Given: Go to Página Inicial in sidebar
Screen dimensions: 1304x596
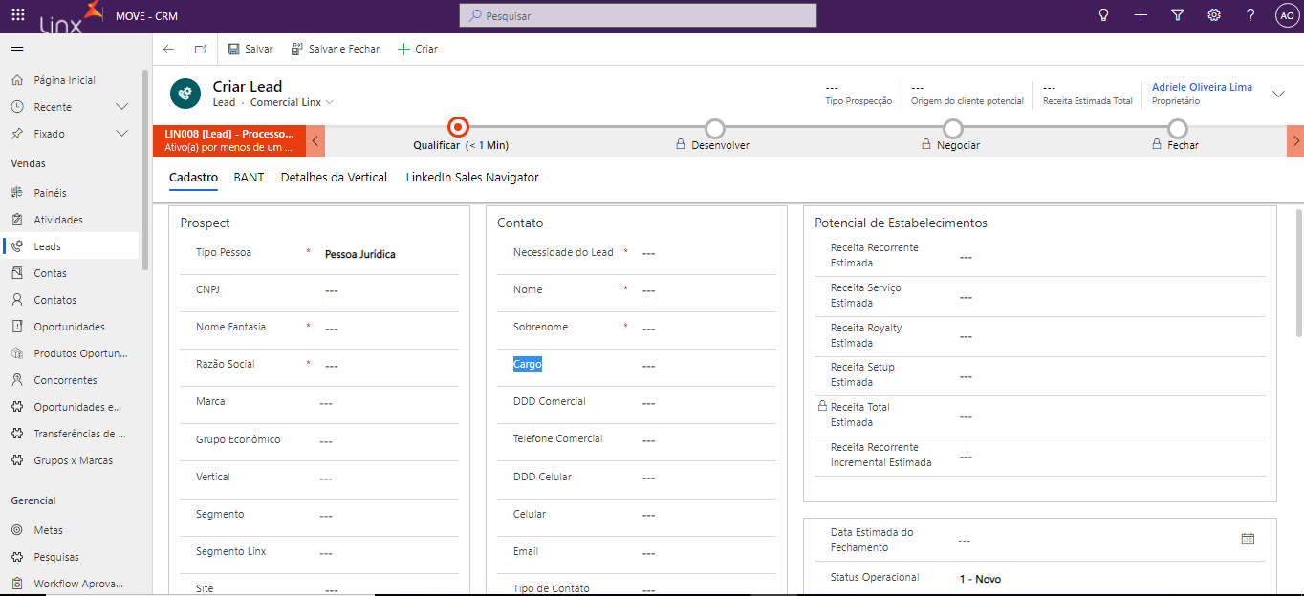Looking at the screenshot, I should [64, 80].
